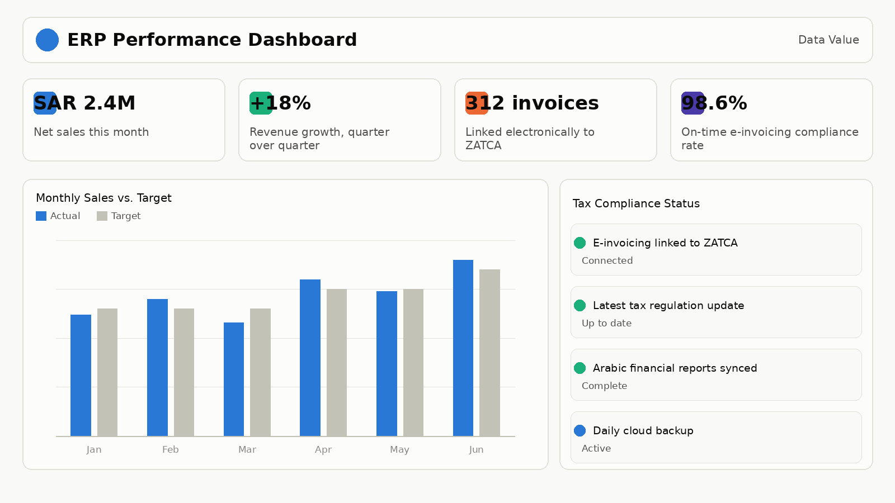Click Linked electronically to ZATCA text
The width and height of the screenshot is (895, 503).
tap(530, 139)
